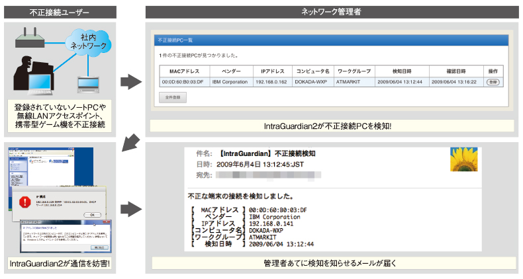This screenshot has width=523, height=279.
Task: Click IBM Corporation in email body
Action: (x=275, y=217)
